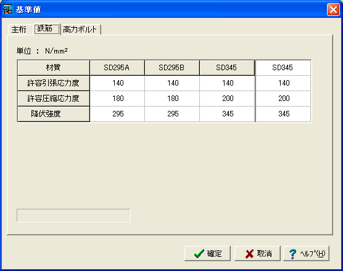Click the application icon in title bar
This screenshot has height=271, width=343.
click(x=7, y=9)
